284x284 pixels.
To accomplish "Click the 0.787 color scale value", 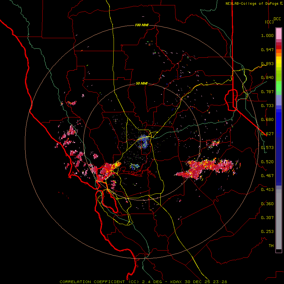I will pos(267,92).
